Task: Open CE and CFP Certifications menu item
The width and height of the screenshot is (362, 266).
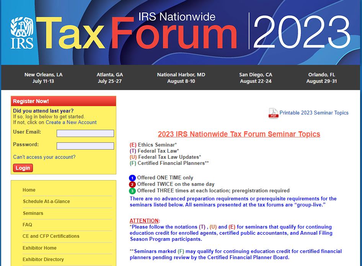Action: pos(51,236)
